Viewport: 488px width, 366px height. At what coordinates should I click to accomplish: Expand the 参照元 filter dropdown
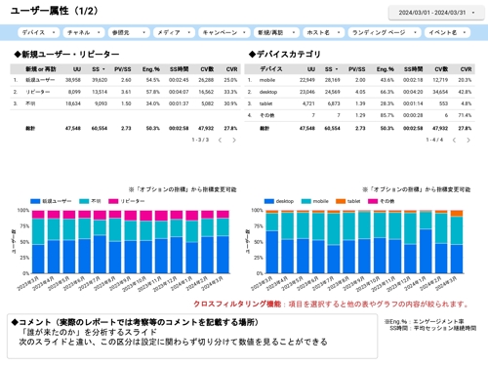point(129,32)
